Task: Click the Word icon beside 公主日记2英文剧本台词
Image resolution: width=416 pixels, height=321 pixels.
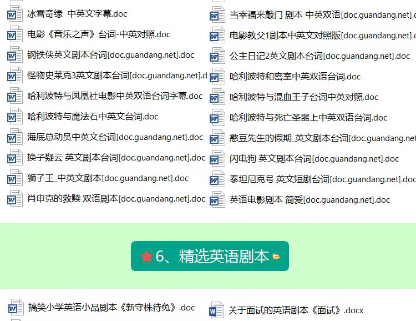Action: point(217,56)
